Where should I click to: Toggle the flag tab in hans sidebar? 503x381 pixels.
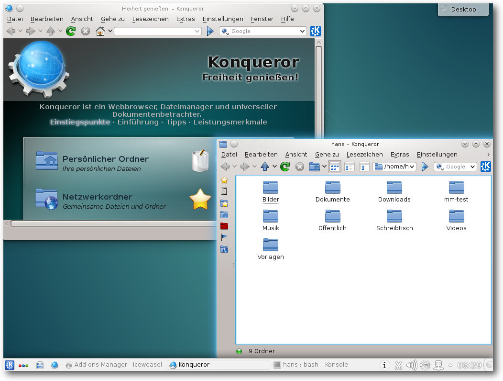point(224,238)
